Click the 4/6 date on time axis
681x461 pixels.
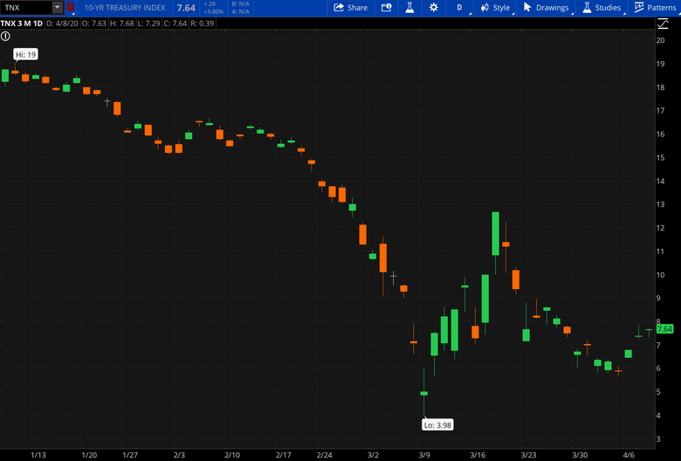tap(629, 455)
